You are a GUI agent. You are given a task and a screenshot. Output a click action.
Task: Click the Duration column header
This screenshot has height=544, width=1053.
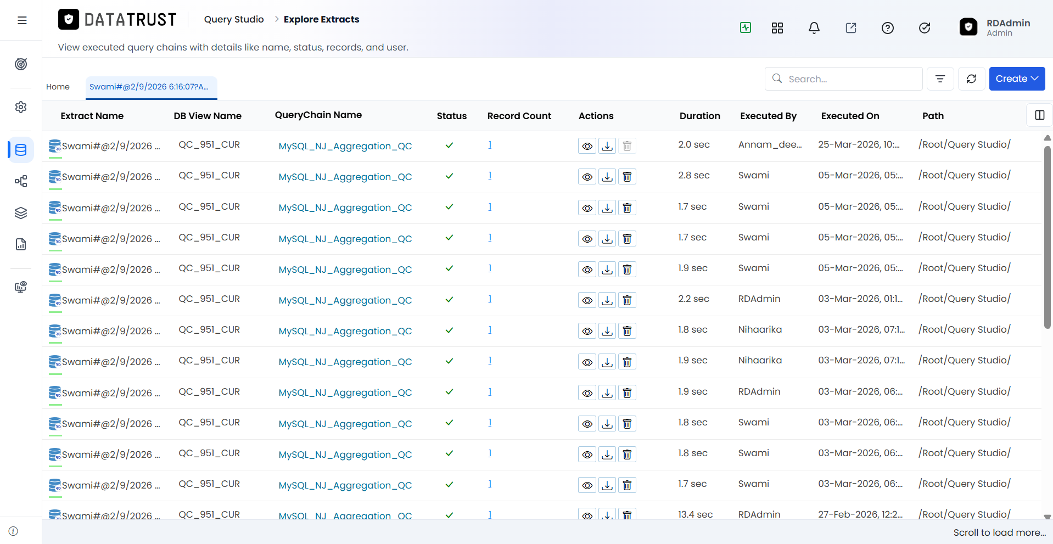click(x=699, y=116)
